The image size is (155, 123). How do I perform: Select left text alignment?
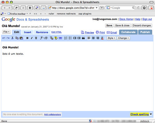tap(89, 38)
